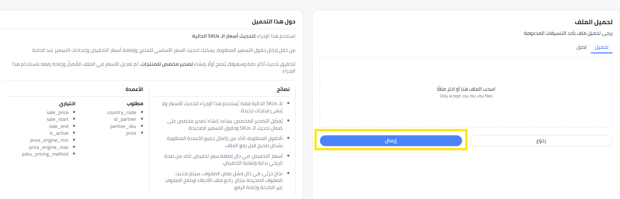Switch to the لصق paste tab
The height and width of the screenshot is (199, 620).
pyautogui.click(x=581, y=47)
